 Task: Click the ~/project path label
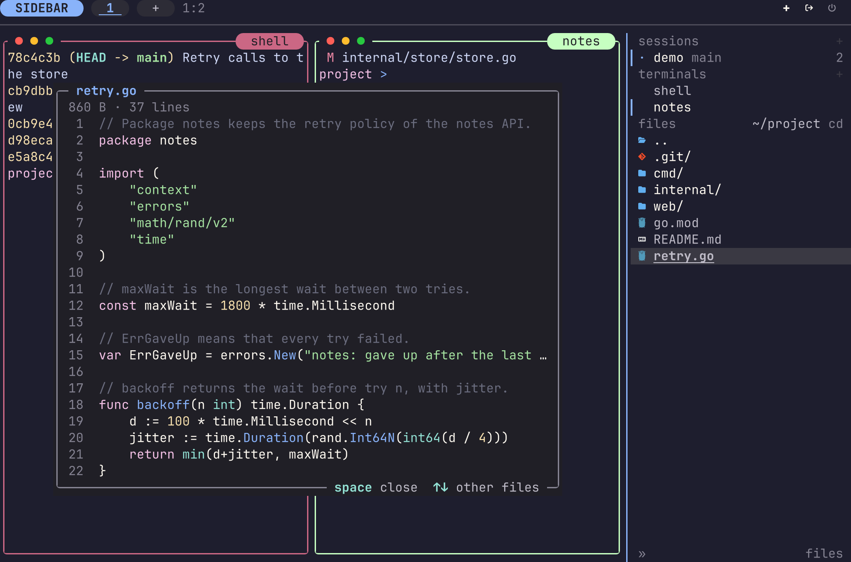click(x=786, y=124)
